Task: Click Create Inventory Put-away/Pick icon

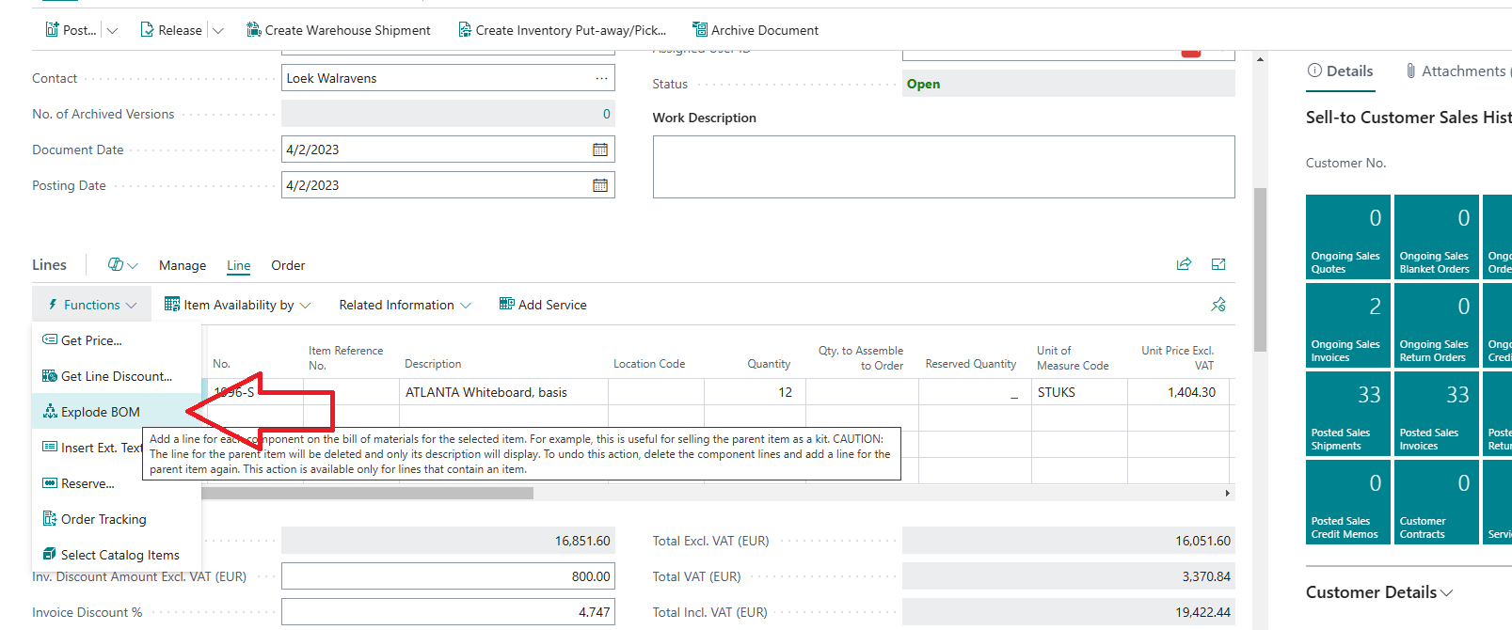Action: coord(465,30)
